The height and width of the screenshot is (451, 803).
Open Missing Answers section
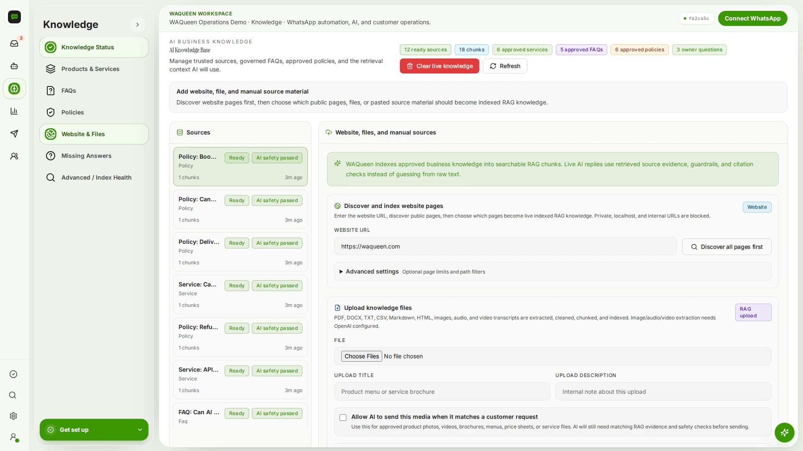94,156
